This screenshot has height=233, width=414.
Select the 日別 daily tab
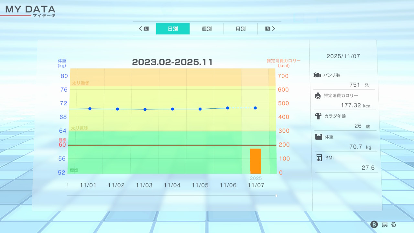pyautogui.click(x=173, y=29)
